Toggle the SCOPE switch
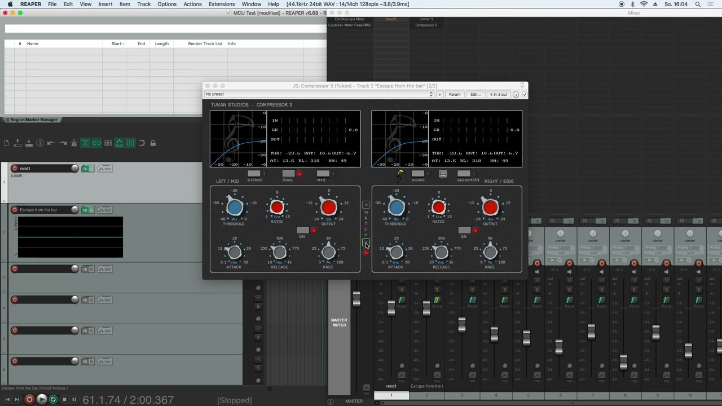The width and height of the screenshot is (722, 406). click(x=417, y=174)
